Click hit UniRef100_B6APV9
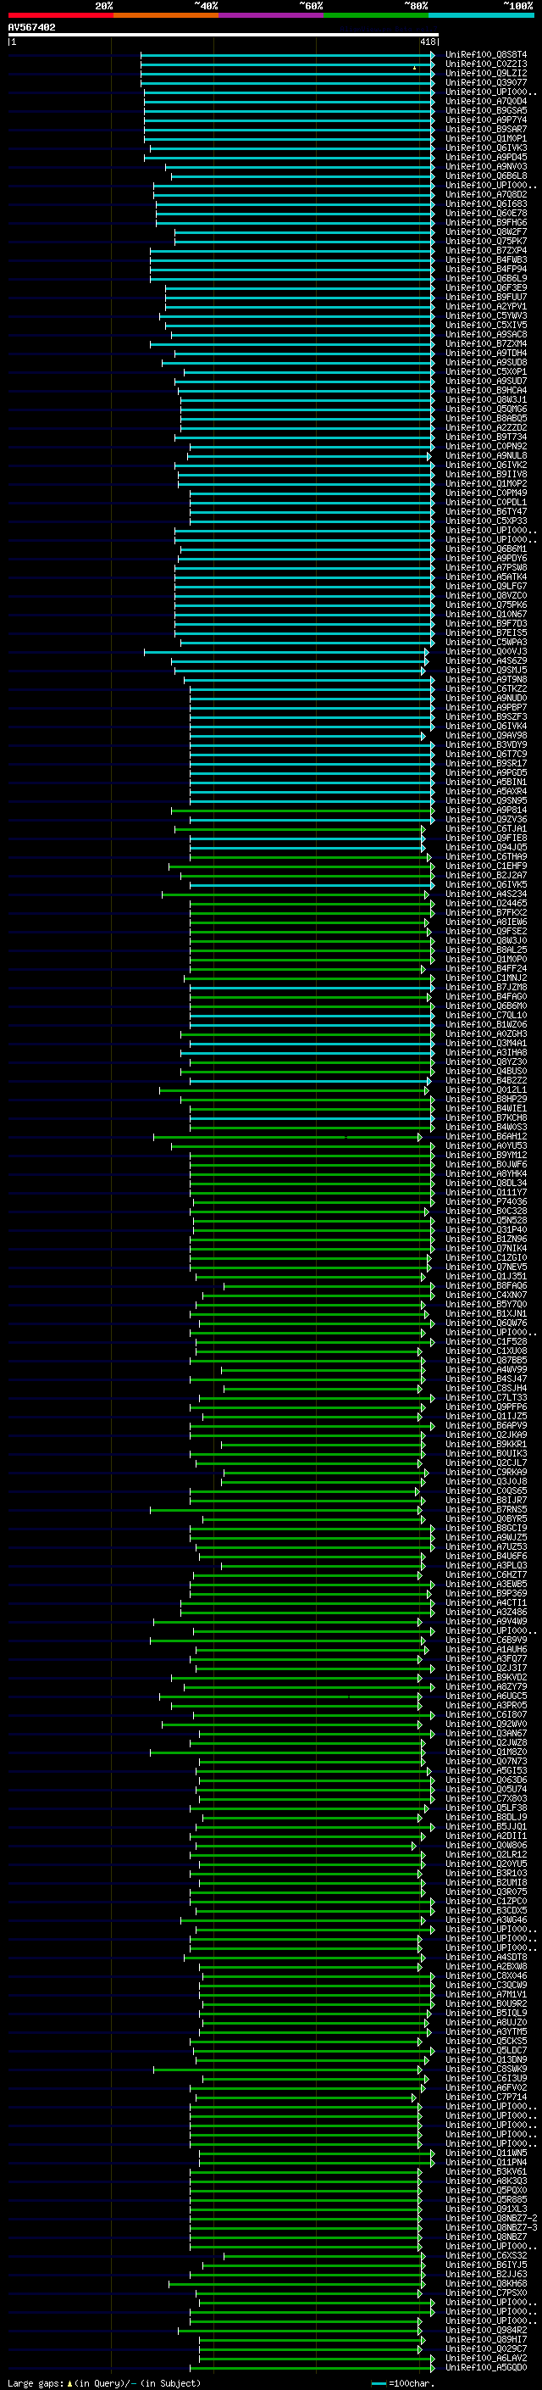The width and height of the screenshot is (542, 2390). pyautogui.click(x=485, y=1426)
